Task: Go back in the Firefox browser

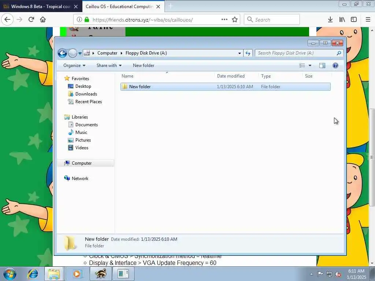Action: point(7,19)
